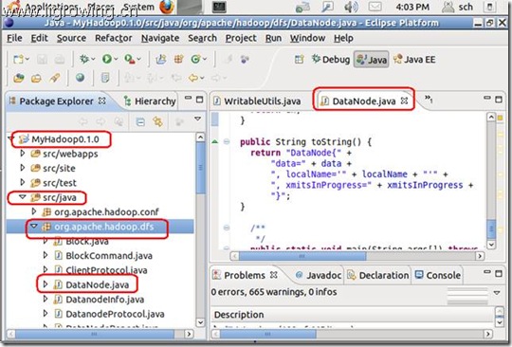Screen dimensions: 512x347
Task: Launch Firefox from the top panel
Action: (167, 7)
